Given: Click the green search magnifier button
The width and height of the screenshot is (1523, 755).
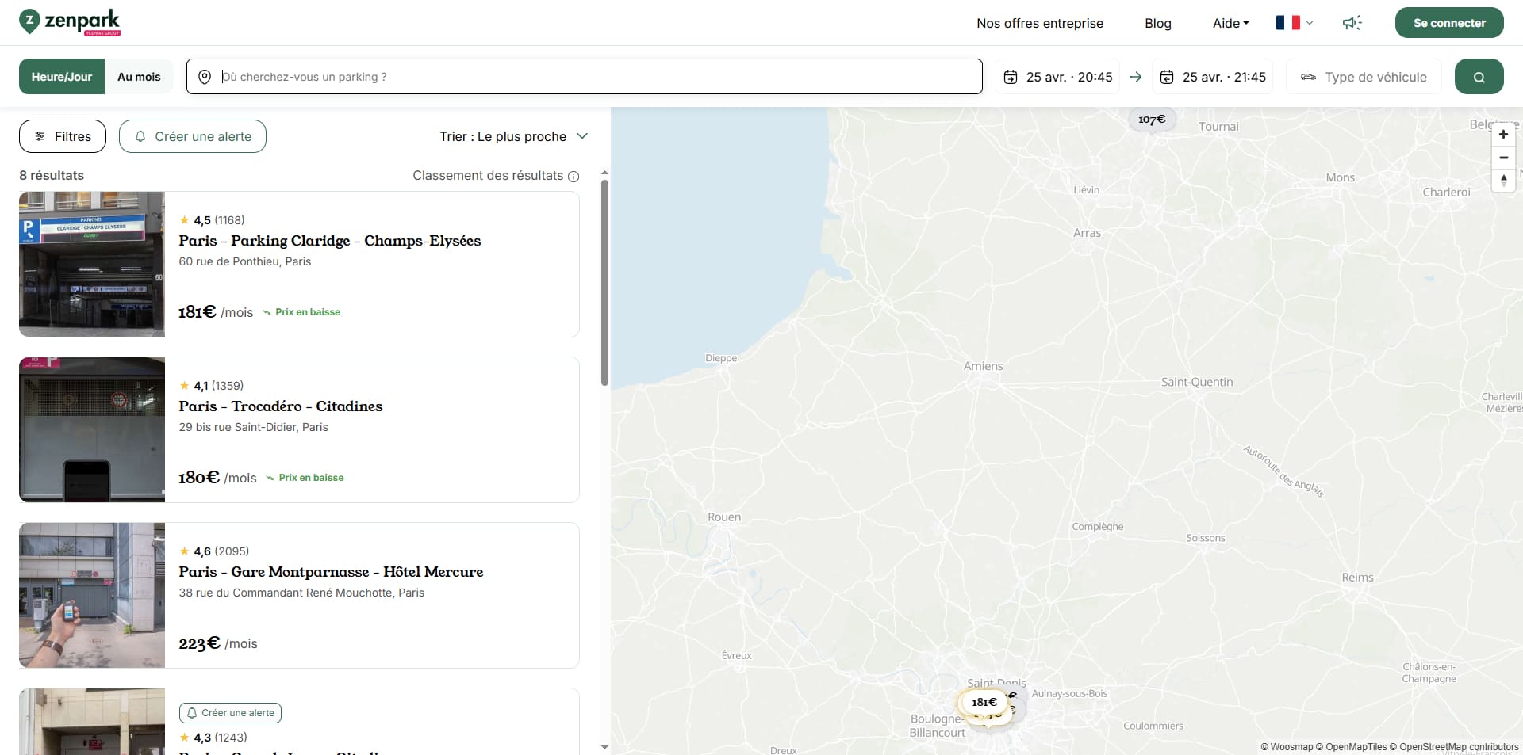Looking at the screenshot, I should point(1479,77).
